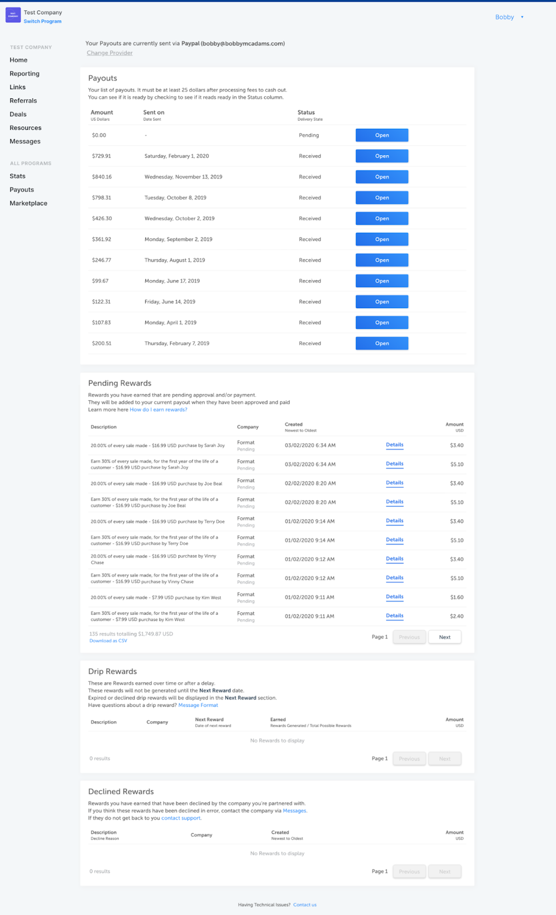Click Previous in Declined Rewards pagination

click(x=409, y=872)
